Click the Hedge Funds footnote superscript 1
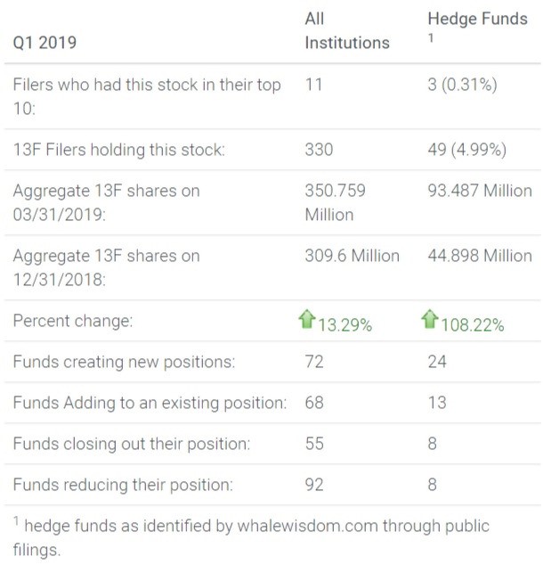 coord(432,39)
